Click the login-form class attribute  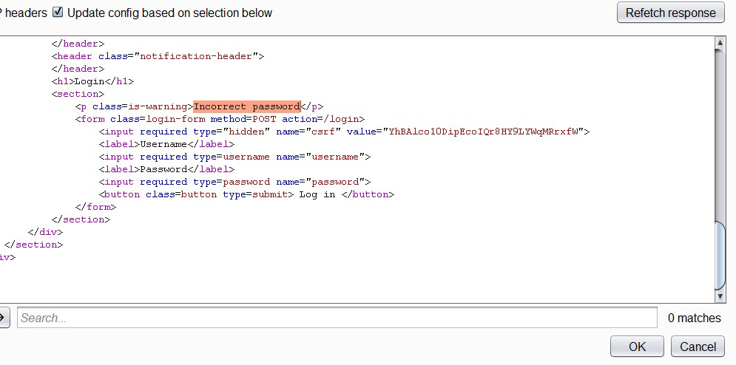coord(158,119)
